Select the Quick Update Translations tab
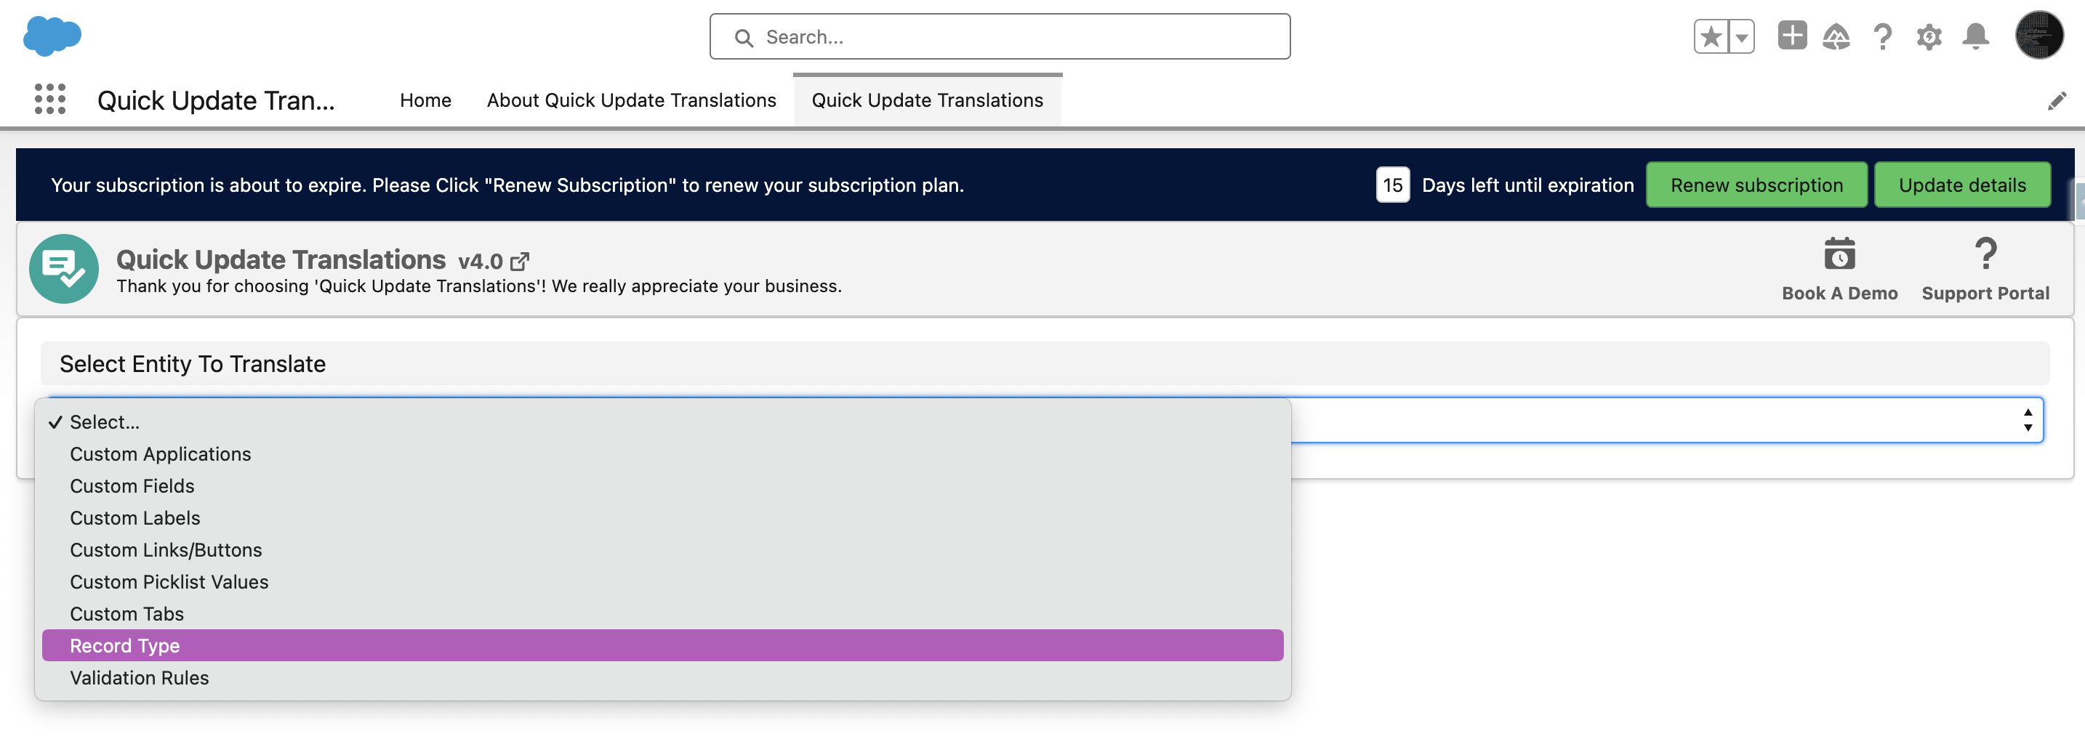 (927, 100)
